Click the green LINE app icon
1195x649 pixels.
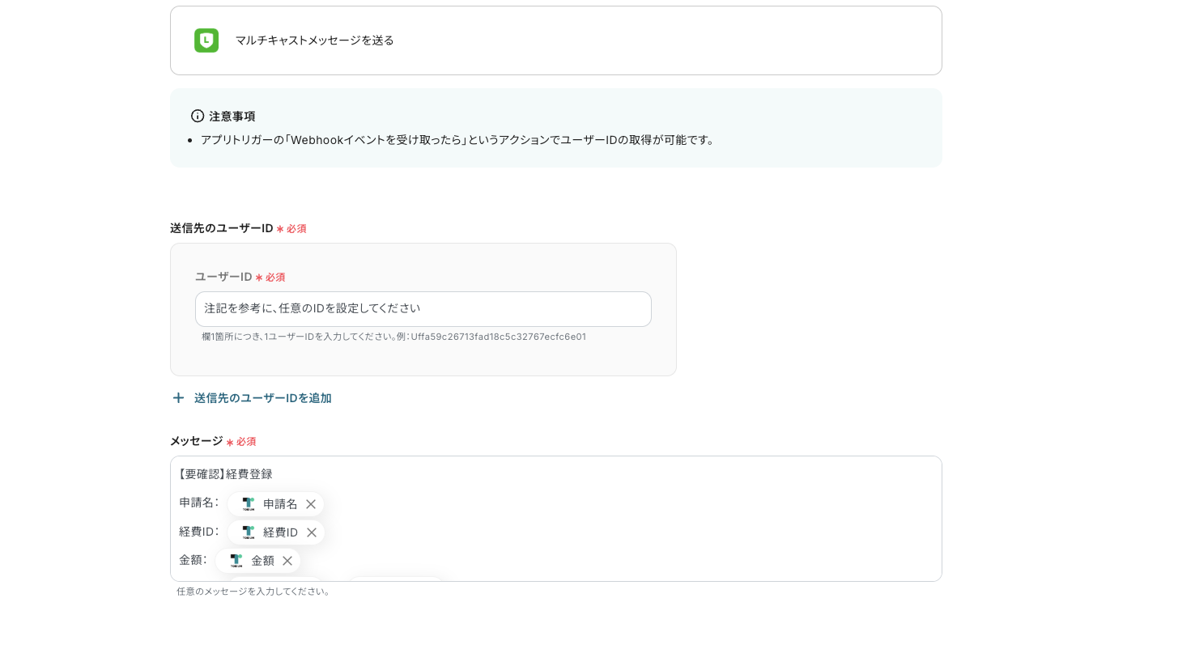click(206, 40)
